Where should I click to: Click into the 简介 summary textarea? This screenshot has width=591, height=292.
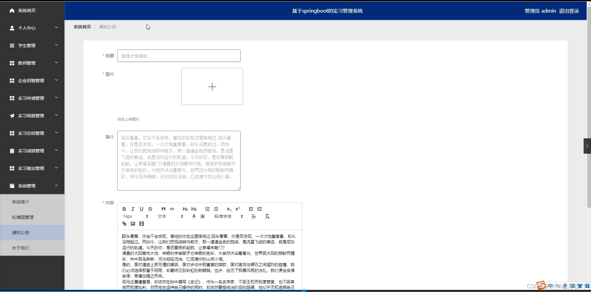tap(179, 160)
